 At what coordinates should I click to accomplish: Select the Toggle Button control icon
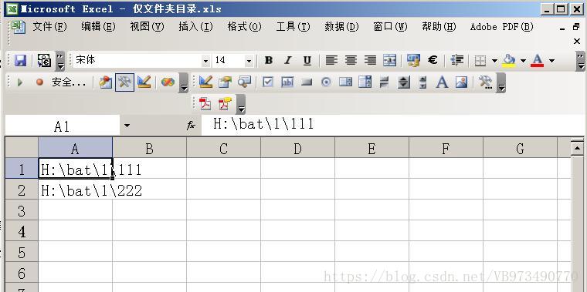tap(384, 82)
